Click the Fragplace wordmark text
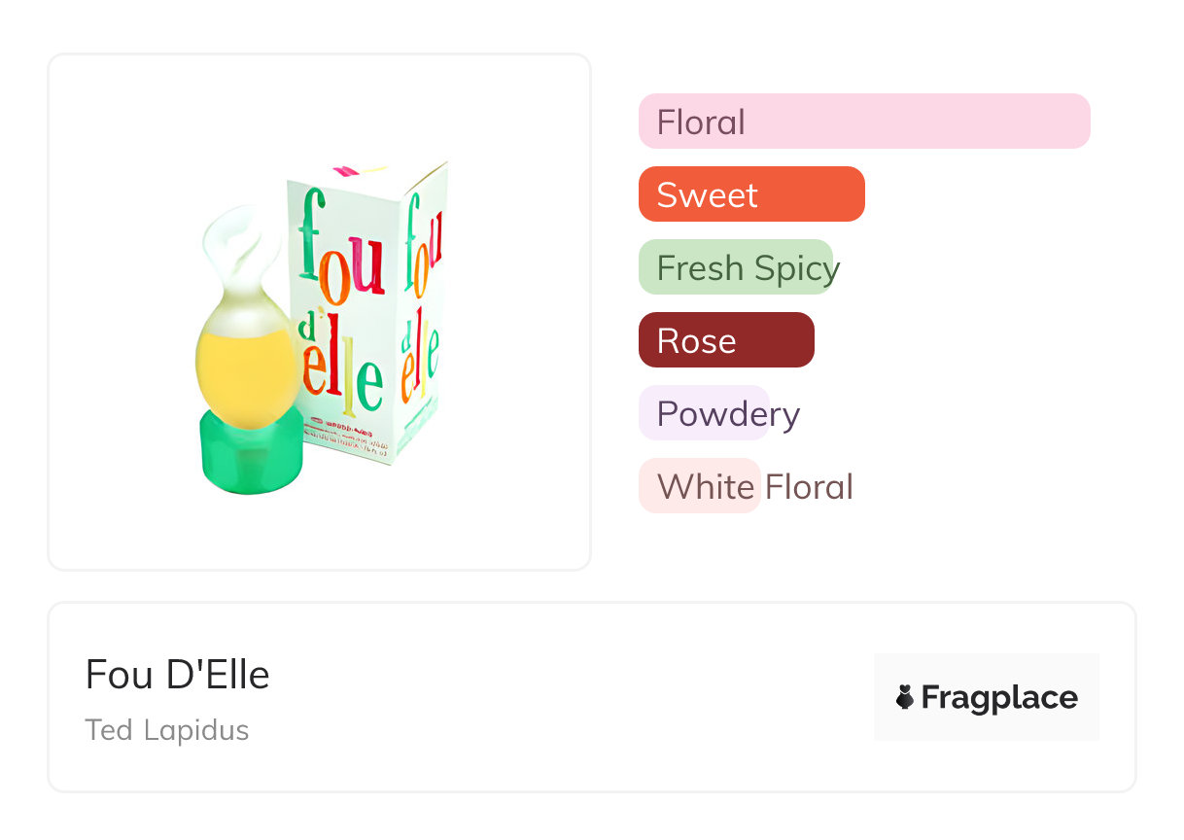 click(998, 697)
